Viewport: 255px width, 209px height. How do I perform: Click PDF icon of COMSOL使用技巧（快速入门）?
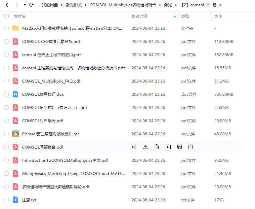[x=16, y=107]
